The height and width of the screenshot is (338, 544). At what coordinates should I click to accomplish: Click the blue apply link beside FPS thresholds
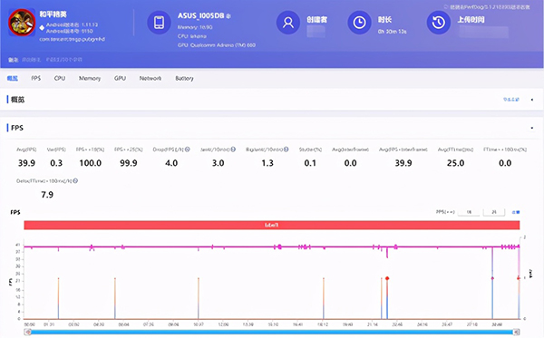516,212
